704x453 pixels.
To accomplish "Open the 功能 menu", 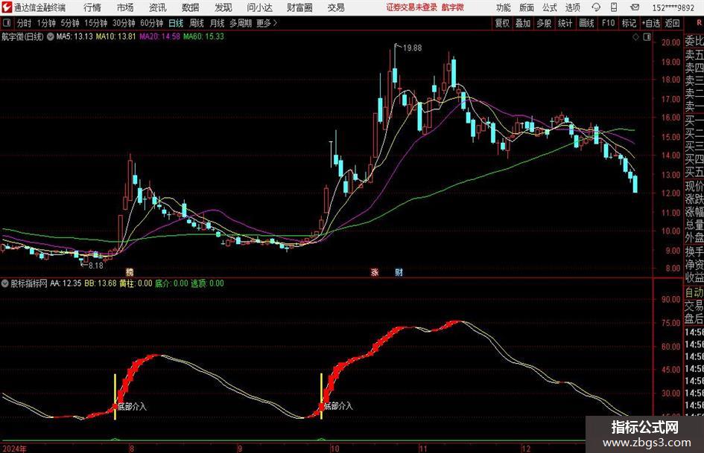I will coord(504,7).
